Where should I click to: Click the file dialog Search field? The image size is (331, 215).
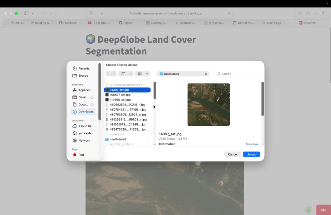[238, 74]
